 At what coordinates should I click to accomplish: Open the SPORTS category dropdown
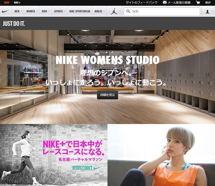click(60, 11)
